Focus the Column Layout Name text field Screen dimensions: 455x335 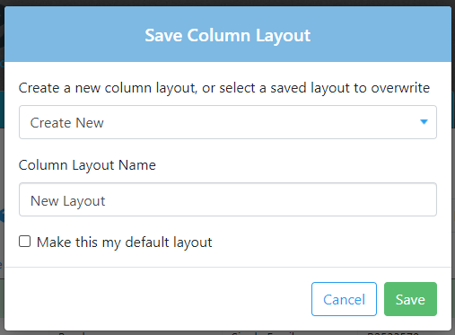point(228,199)
